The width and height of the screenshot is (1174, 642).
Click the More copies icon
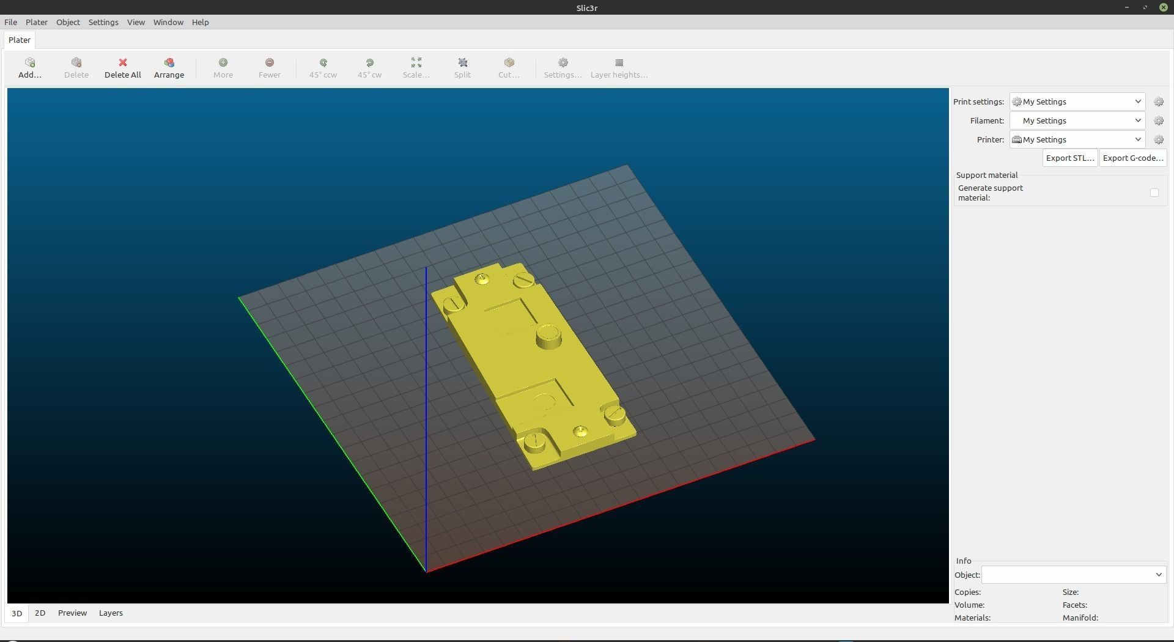[x=223, y=63]
